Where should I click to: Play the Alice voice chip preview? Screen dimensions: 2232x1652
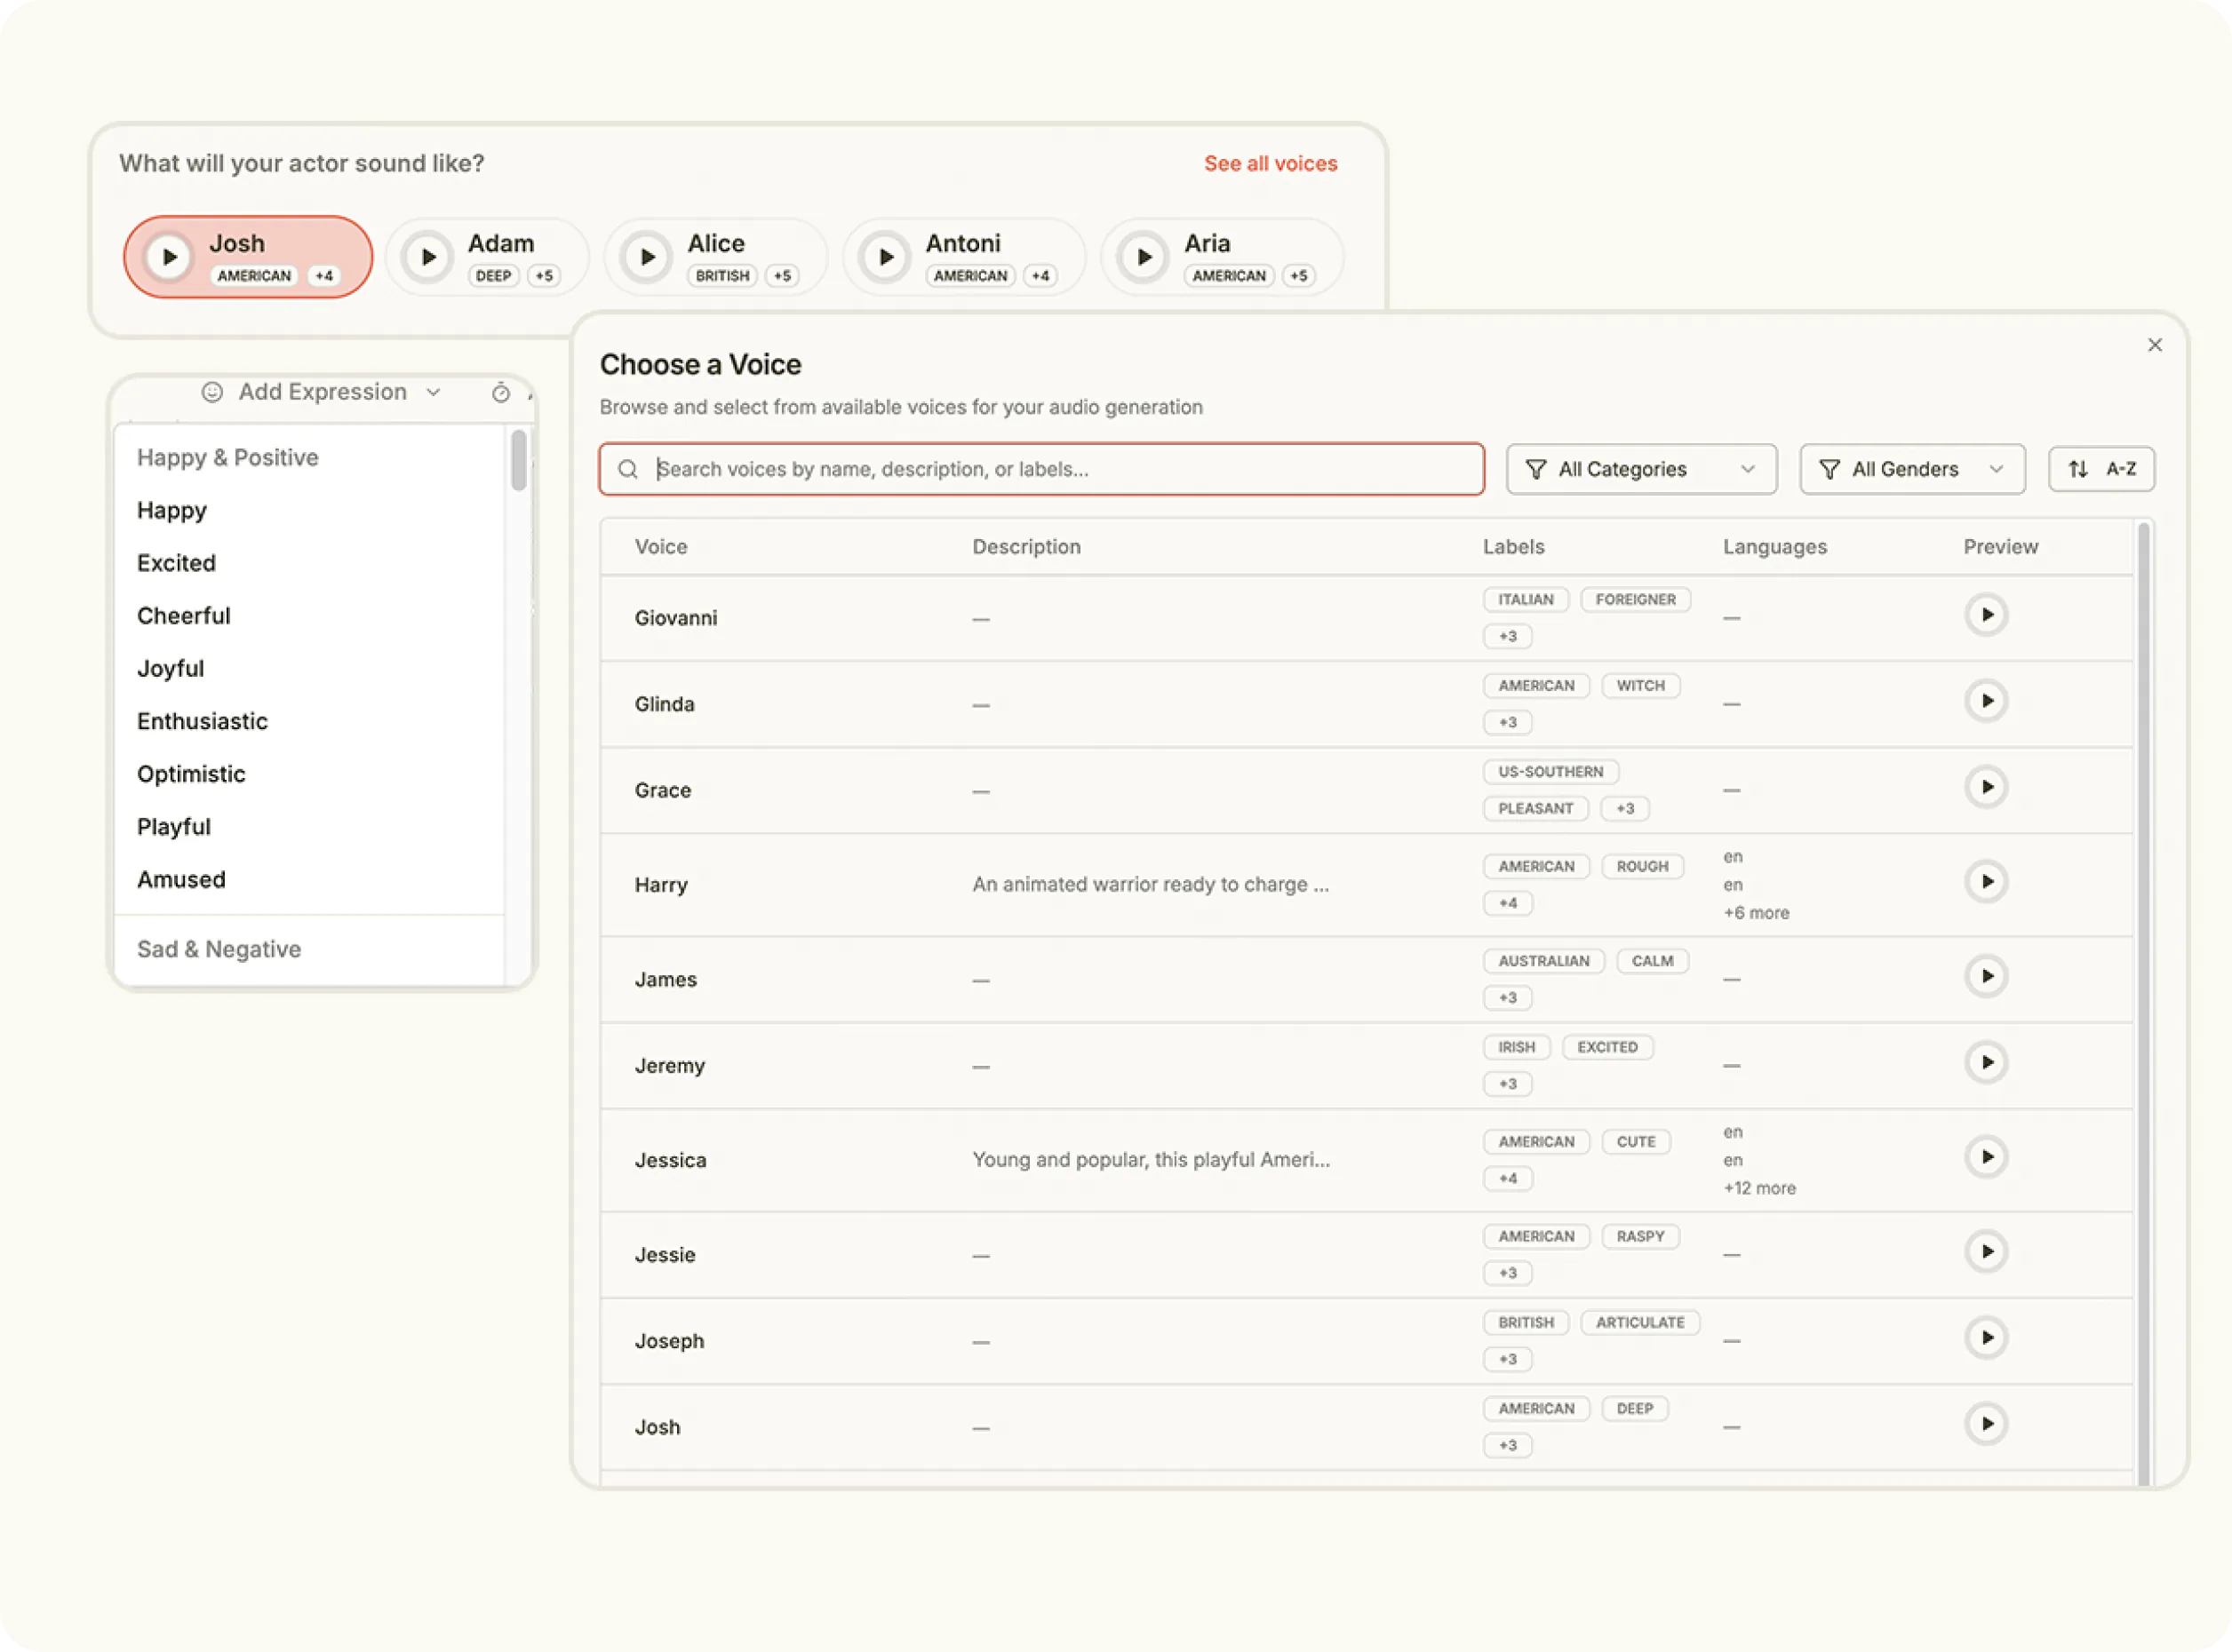click(x=647, y=257)
